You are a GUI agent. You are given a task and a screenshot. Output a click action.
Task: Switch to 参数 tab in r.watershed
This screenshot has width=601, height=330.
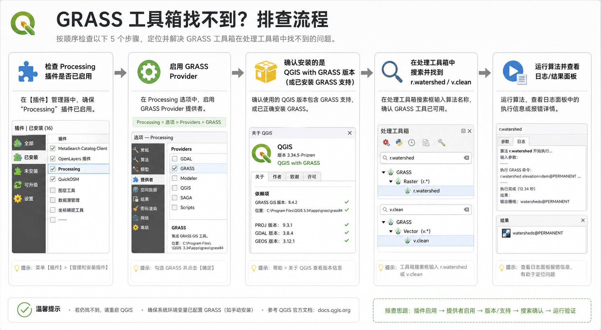(505, 141)
